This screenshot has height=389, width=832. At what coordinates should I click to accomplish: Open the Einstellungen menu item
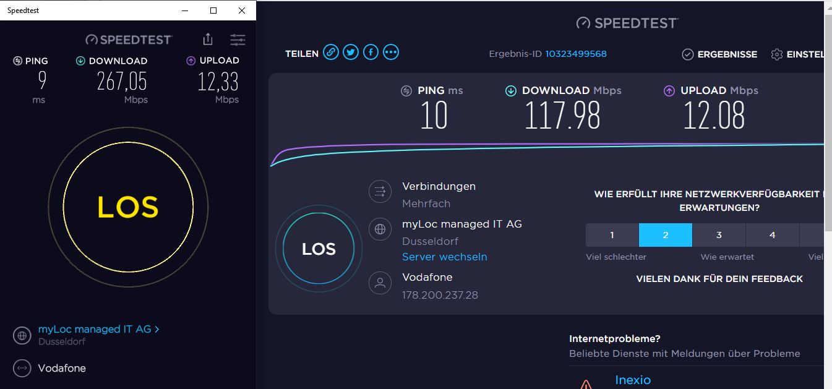point(798,54)
